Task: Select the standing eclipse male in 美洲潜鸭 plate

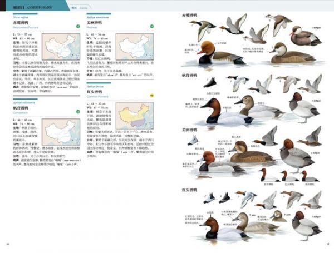Action: (x=297, y=156)
